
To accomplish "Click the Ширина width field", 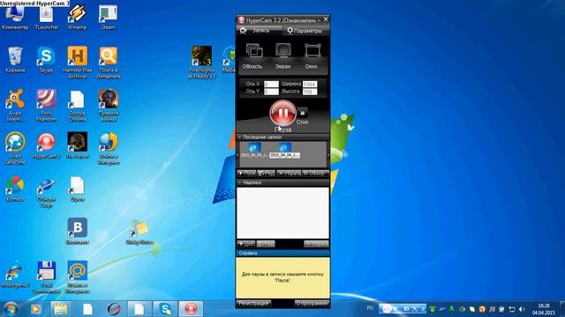I will point(310,85).
